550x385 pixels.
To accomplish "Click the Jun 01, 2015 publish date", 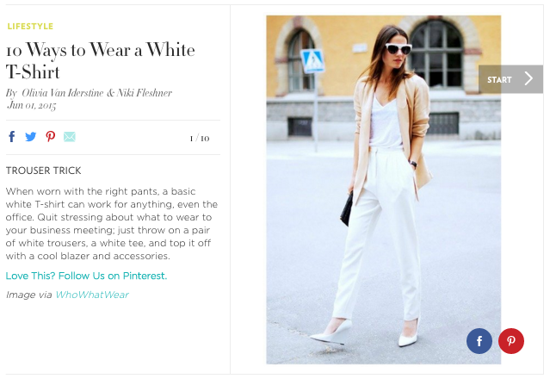I will (32, 105).
